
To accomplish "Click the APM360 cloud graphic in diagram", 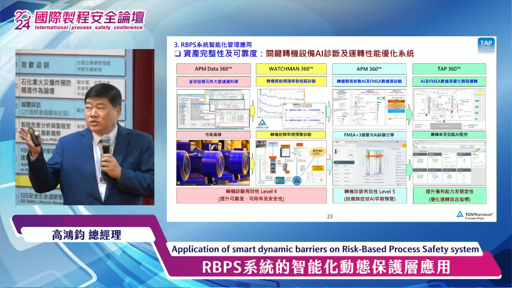I will tap(317, 152).
